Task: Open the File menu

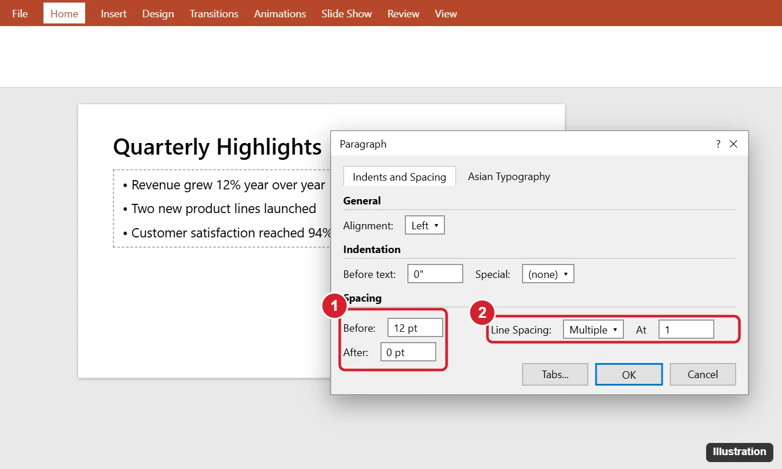Action: tap(20, 13)
